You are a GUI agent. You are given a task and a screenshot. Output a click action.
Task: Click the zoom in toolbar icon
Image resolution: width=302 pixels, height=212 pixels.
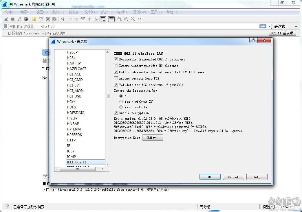120,19
